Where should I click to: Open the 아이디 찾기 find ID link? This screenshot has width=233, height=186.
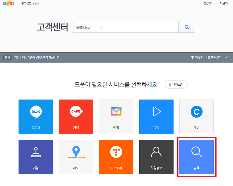[x=197, y=57]
